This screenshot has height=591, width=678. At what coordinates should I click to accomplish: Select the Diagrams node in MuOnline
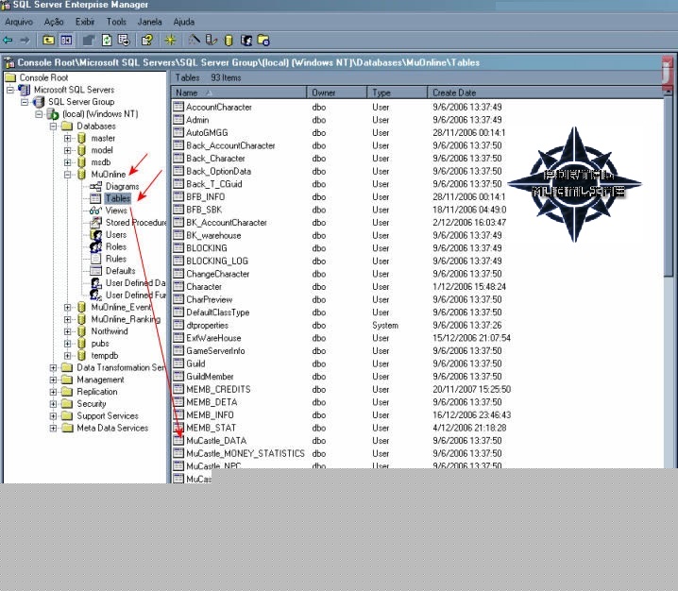(x=122, y=187)
